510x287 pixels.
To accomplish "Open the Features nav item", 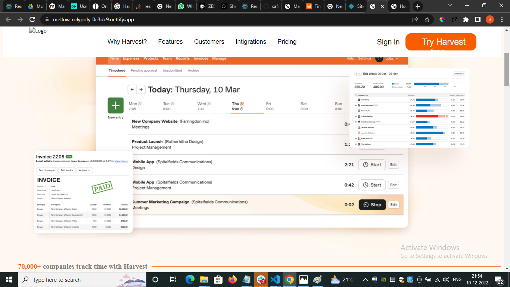I will (x=170, y=41).
